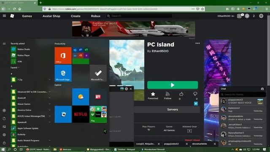
Task: Open chat with Kalenono2
Action: point(243,109)
